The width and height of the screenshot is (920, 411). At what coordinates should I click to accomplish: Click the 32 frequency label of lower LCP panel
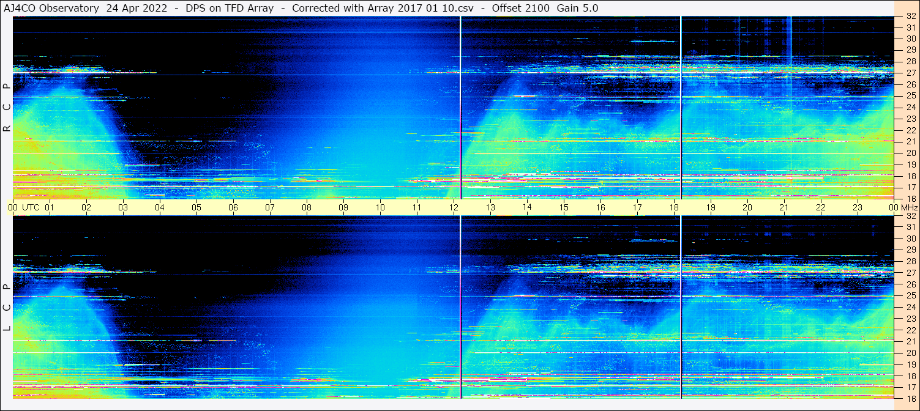click(x=911, y=216)
